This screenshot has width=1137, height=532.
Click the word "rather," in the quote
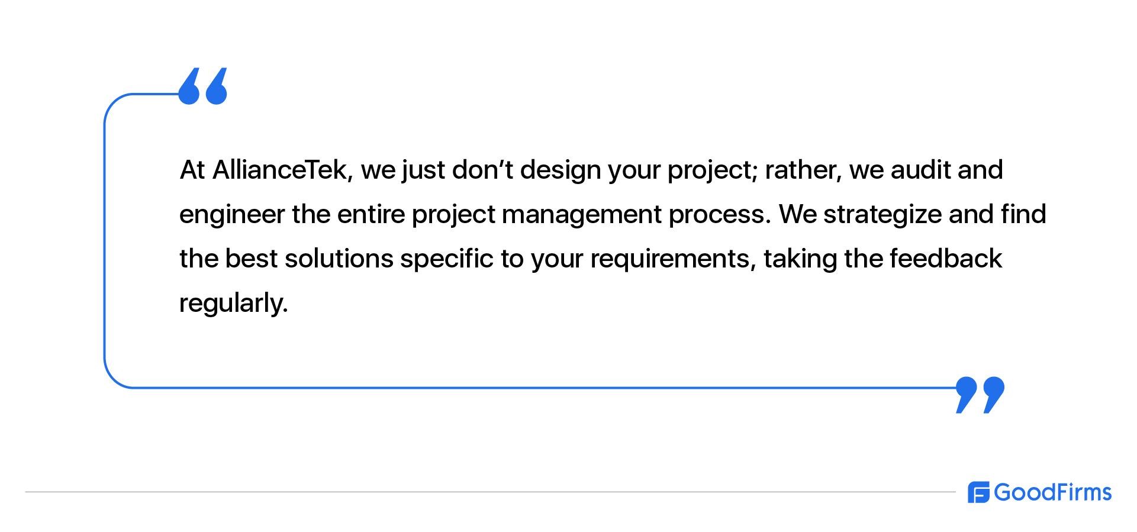point(803,170)
